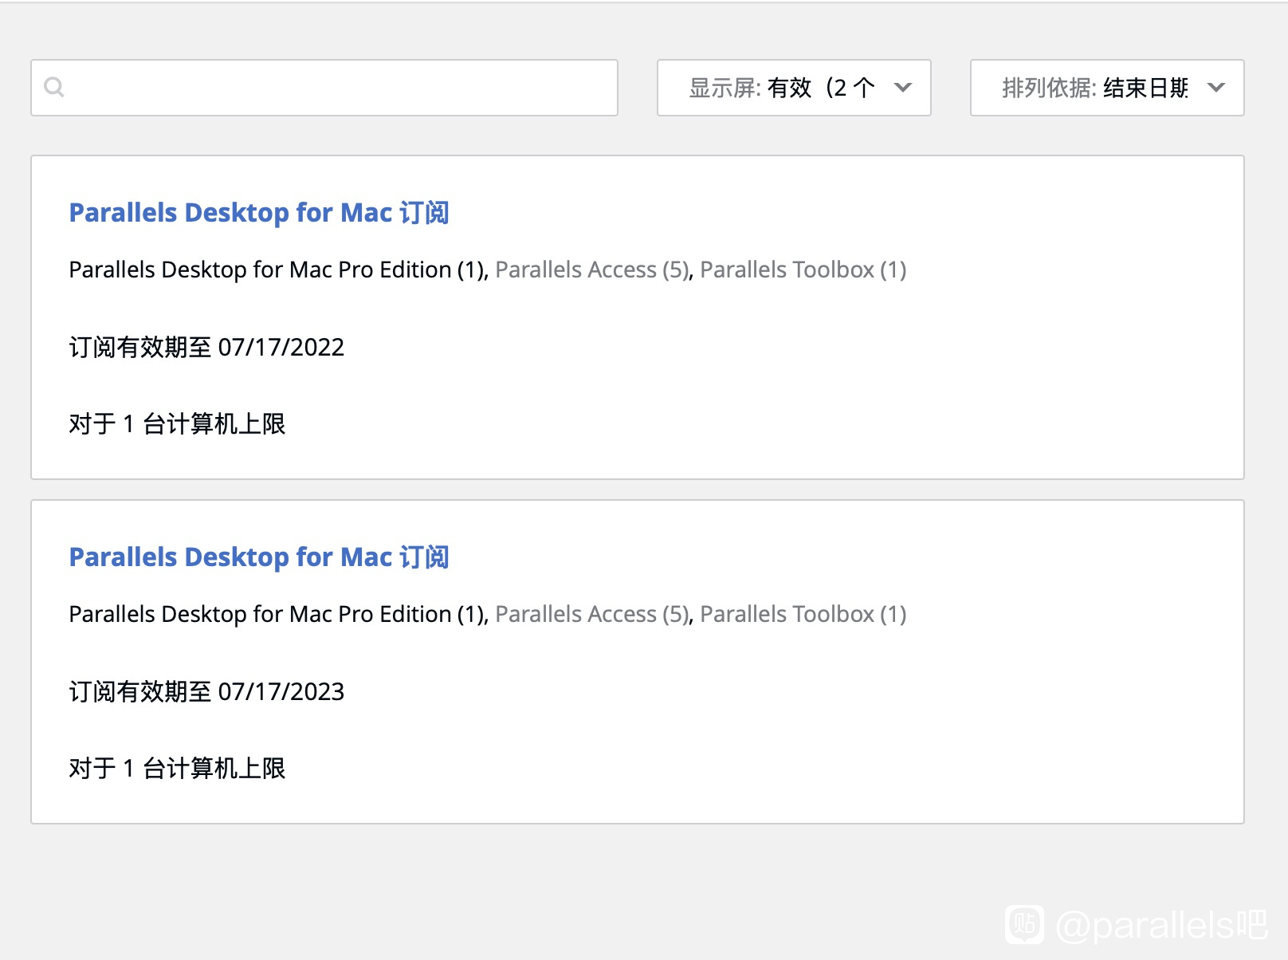Open the 排列依据: 结束日期 sort dropdown
The image size is (1288, 960).
[1107, 88]
